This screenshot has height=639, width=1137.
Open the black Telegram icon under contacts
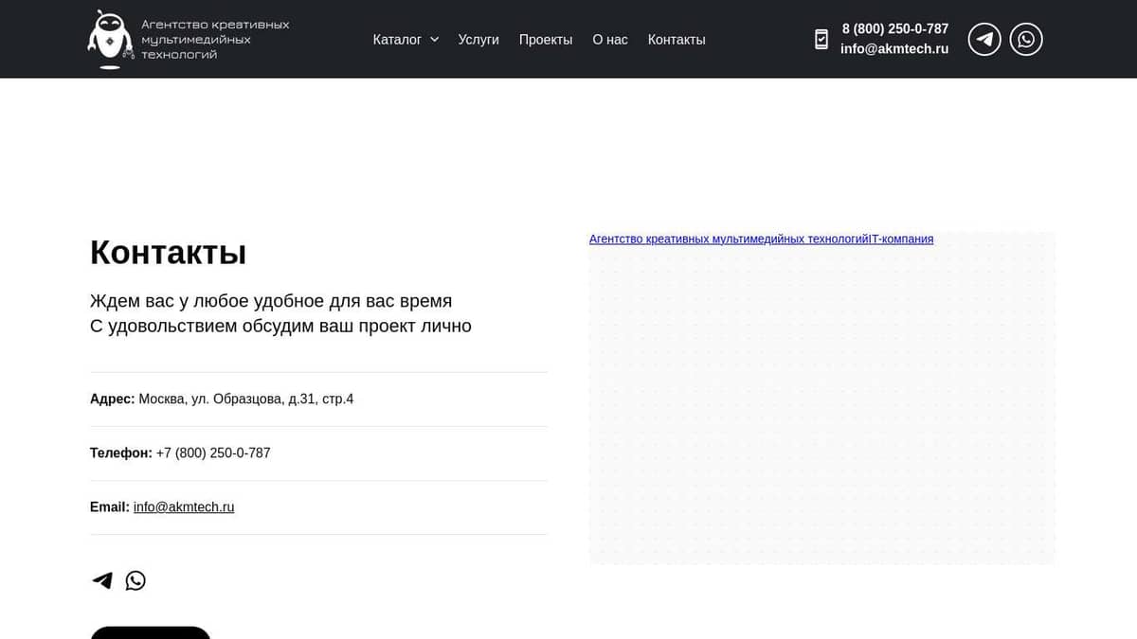click(102, 580)
